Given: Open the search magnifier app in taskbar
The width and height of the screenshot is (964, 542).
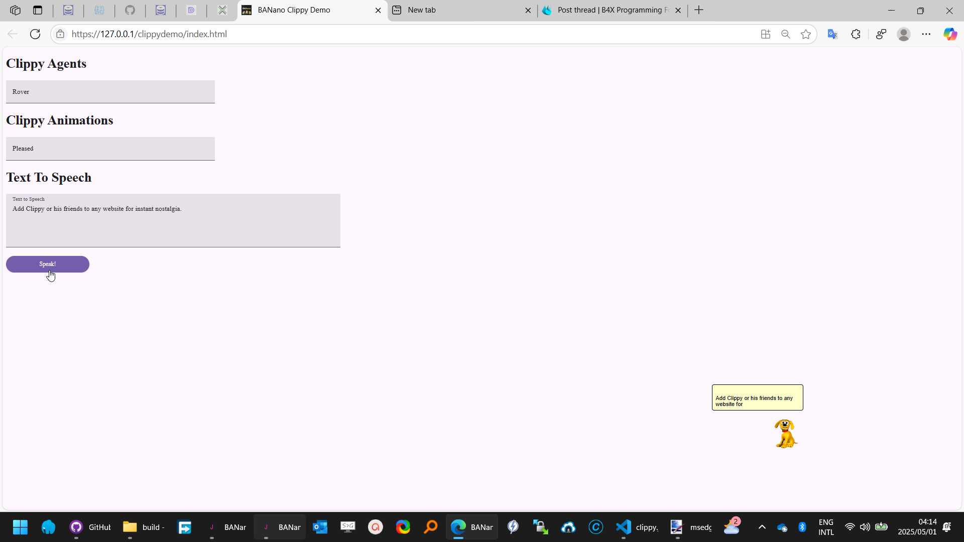Looking at the screenshot, I should click(431, 527).
